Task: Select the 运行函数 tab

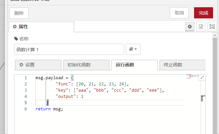Action: tap(134, 65)
